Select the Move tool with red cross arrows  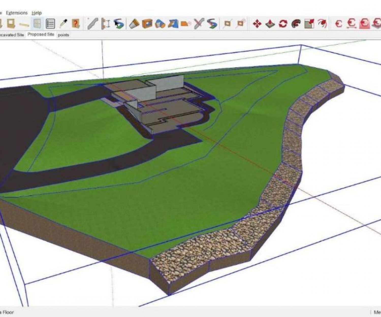258,23
